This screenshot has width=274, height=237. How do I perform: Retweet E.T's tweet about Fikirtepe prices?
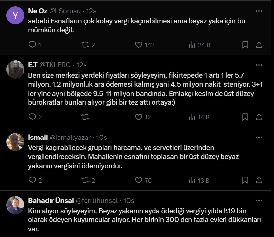(x=85, y=117)
